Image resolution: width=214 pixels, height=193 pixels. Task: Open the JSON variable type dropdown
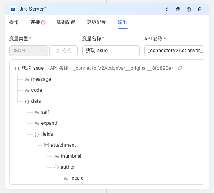(29, 51)
